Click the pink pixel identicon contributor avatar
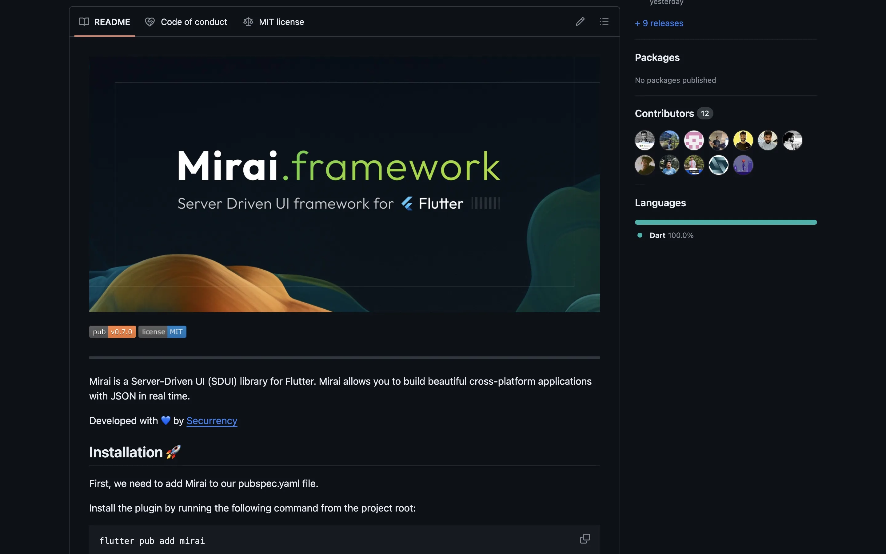The width and height of the screenshot is (886, 554). pyautogui.click(x=694, y=140)
